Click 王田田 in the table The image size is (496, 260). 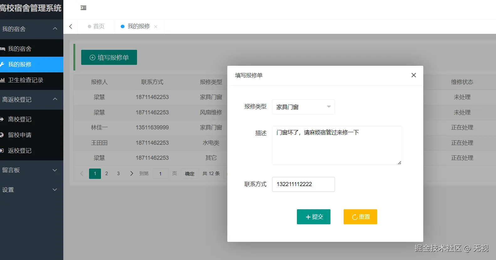point(99,143)
